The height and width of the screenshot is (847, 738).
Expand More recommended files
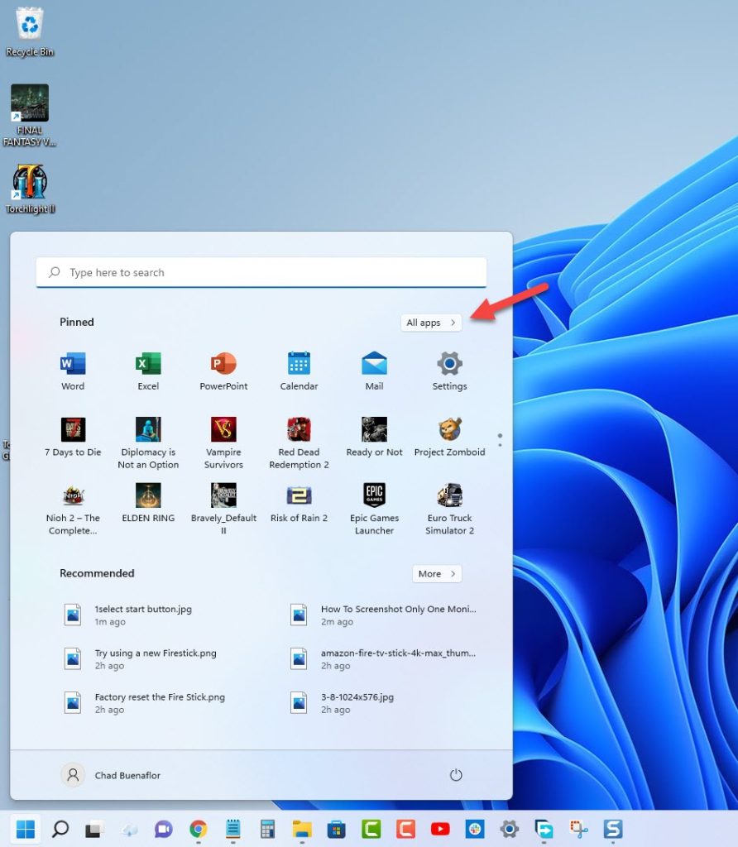pos(437,573)
